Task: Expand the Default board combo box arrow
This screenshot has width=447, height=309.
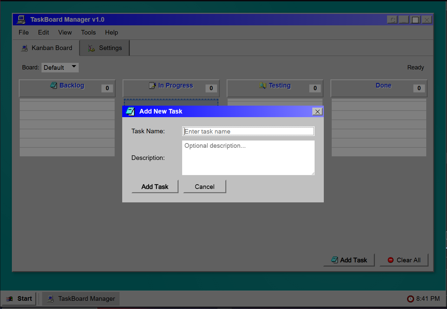Action: coord(74,67)
